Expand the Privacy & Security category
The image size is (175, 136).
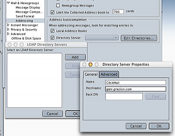click(x=8, y=29)
